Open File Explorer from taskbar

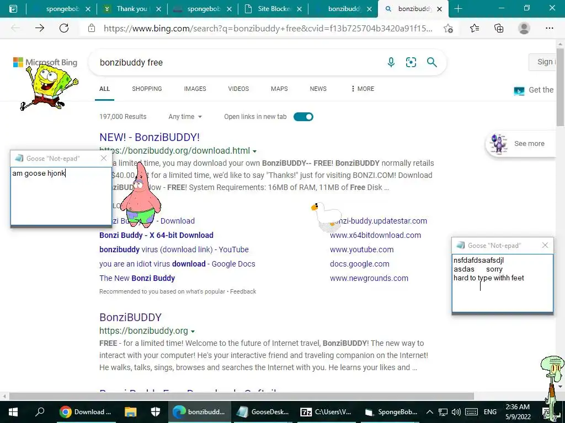[130, 412]
